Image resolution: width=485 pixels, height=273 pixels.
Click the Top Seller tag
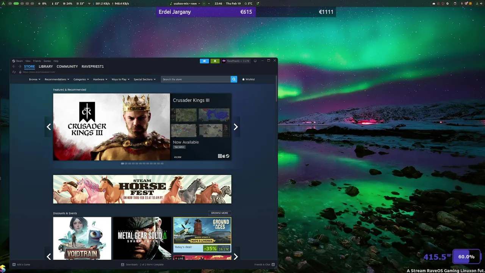click(x=179, y=147)
